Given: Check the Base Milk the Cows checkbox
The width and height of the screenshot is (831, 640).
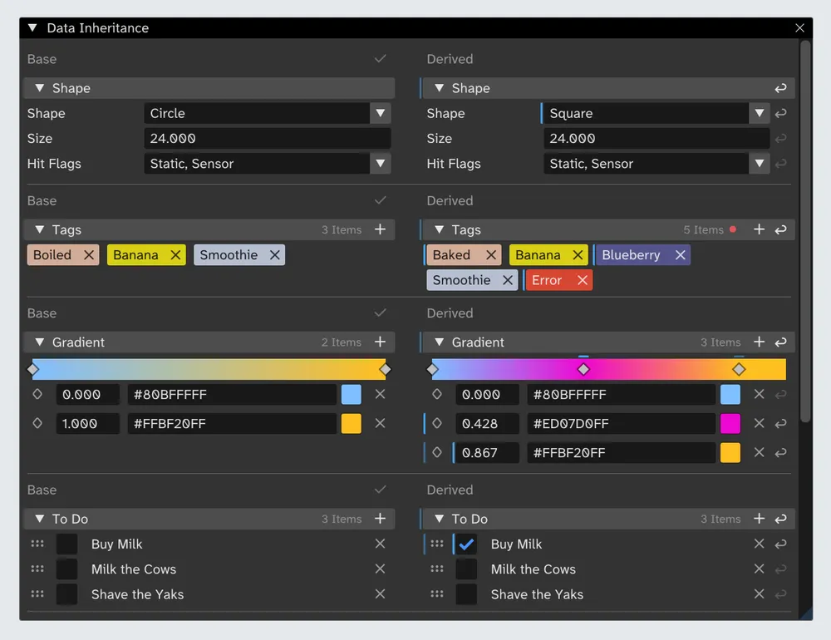Looking at the screenshot, I should pyautogui.click(x=66, y=569).
